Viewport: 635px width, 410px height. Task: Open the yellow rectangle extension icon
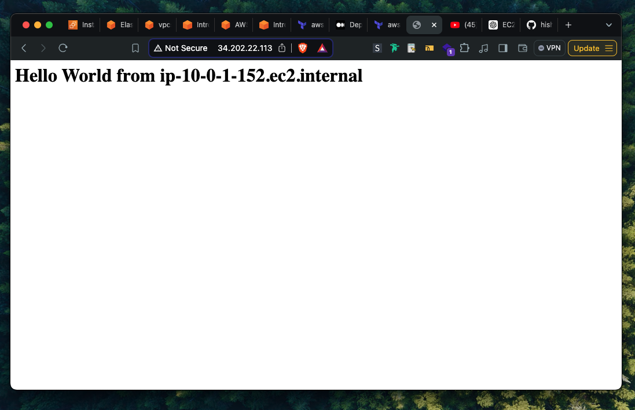[430, 48]
